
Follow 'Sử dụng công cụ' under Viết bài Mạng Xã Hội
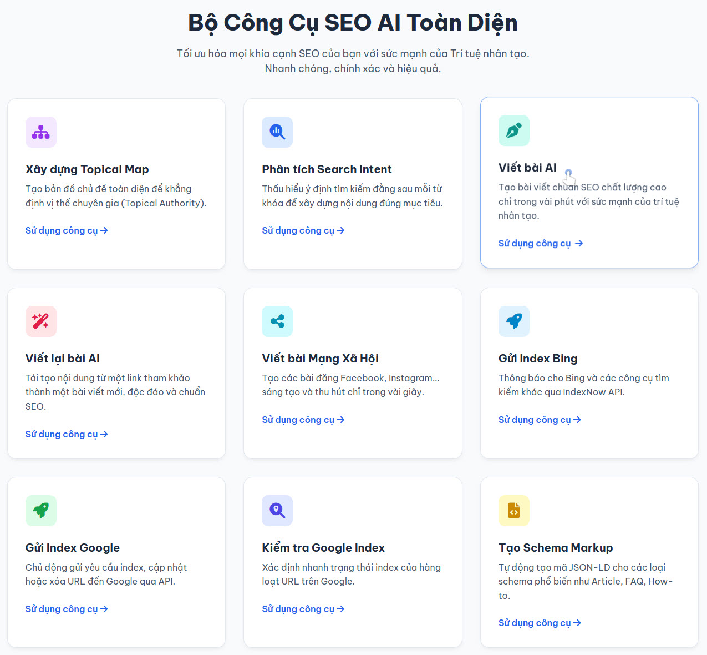point(303,420)
